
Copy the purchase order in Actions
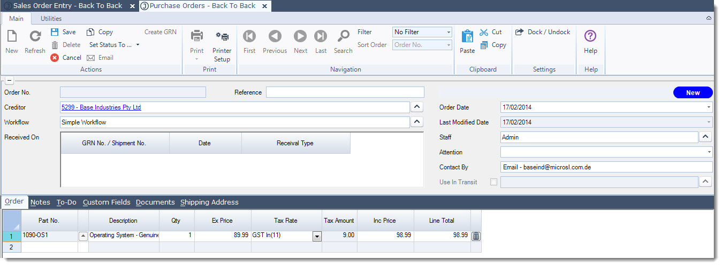pos(100,32)
